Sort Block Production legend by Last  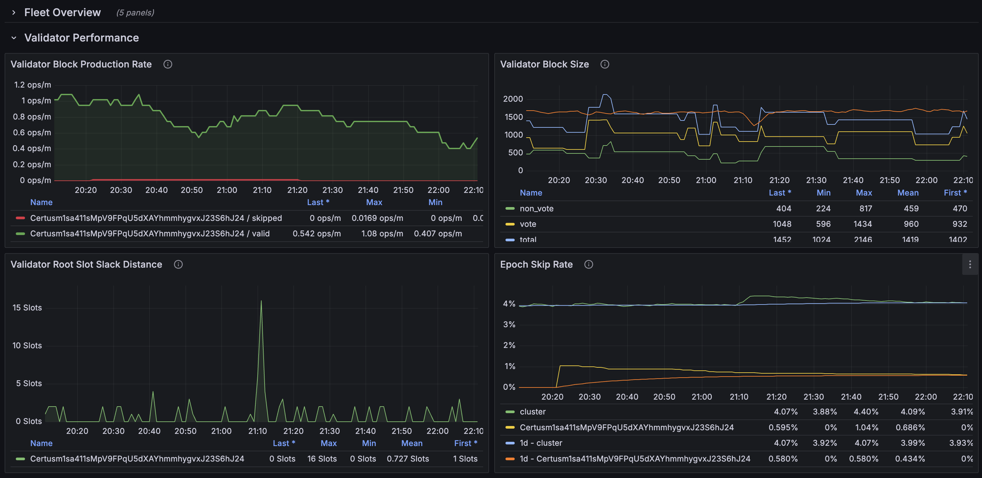click(318, 202)
